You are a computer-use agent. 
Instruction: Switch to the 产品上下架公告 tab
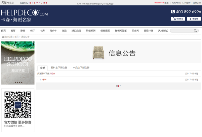pyautogui.click(x=81, y=67)
